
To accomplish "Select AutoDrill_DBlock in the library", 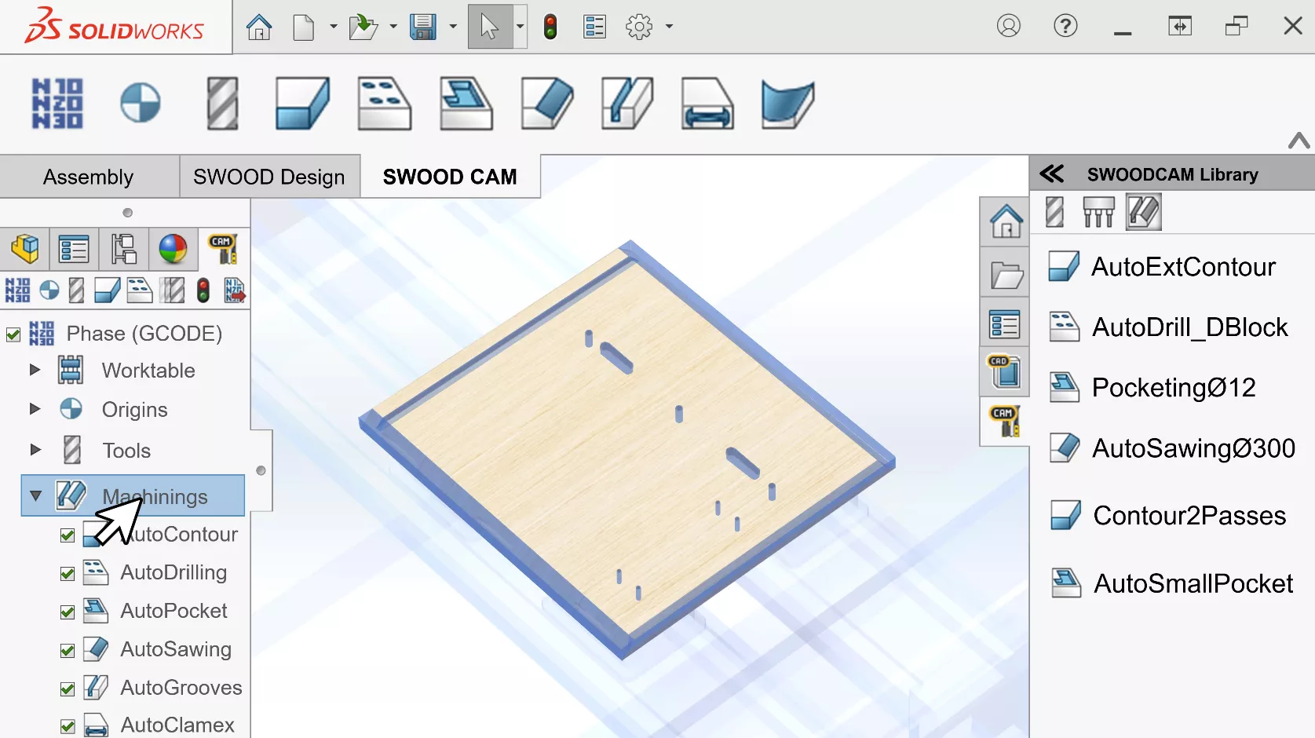I will pyautogui.click(x=1168, y=327).
